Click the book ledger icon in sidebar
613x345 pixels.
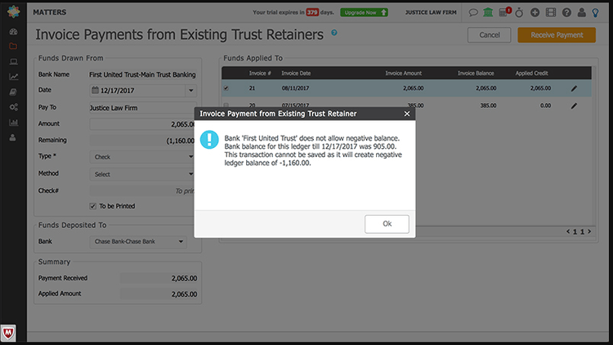click(x=13, y=92)
